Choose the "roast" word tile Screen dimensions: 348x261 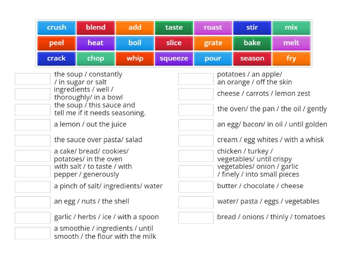[213, 27]
